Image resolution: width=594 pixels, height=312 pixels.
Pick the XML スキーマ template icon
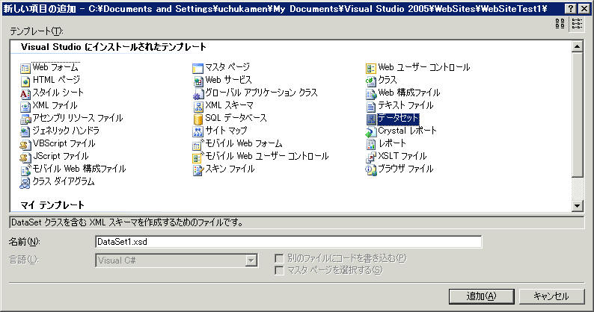tap(198, 106)
